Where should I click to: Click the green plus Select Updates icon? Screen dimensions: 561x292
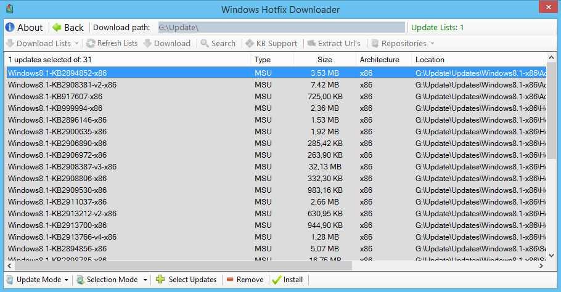[x=160, y=280]
